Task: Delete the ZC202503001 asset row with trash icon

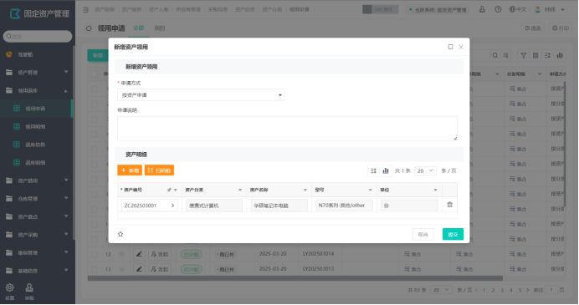Action: tap(449, 205)
